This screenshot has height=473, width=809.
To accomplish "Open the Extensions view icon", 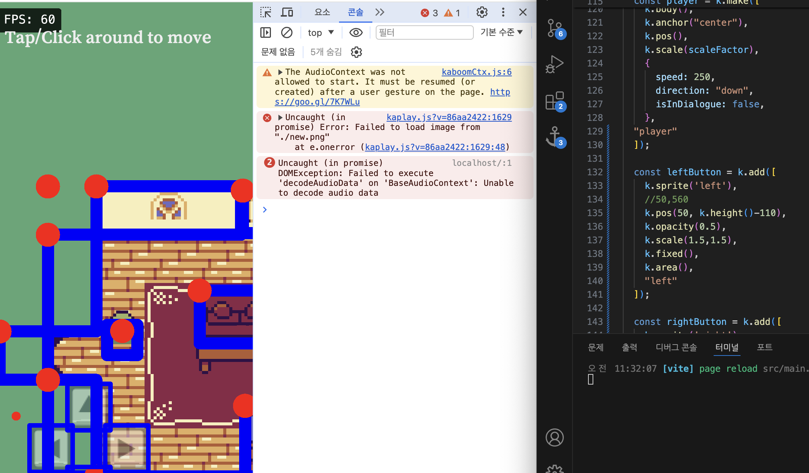I will (x=554, y=100).
